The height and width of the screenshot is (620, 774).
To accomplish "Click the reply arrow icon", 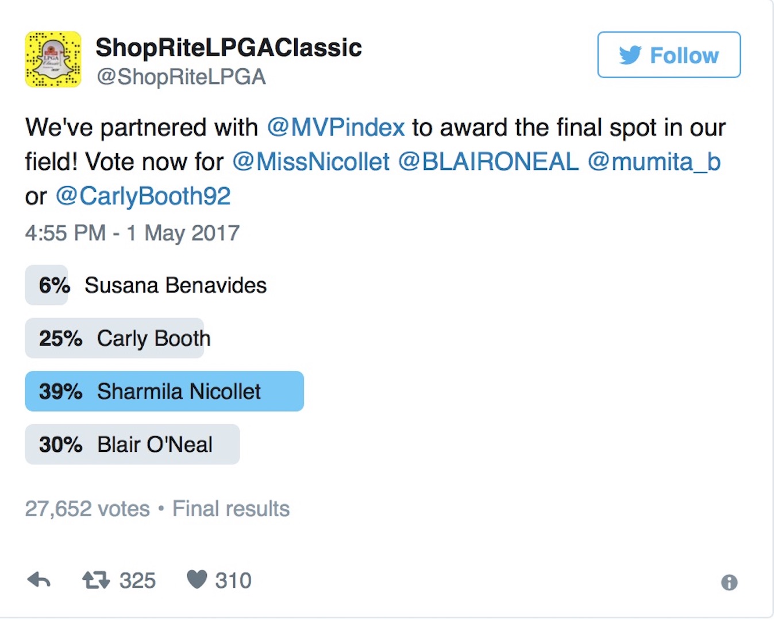I will (39, 580).
